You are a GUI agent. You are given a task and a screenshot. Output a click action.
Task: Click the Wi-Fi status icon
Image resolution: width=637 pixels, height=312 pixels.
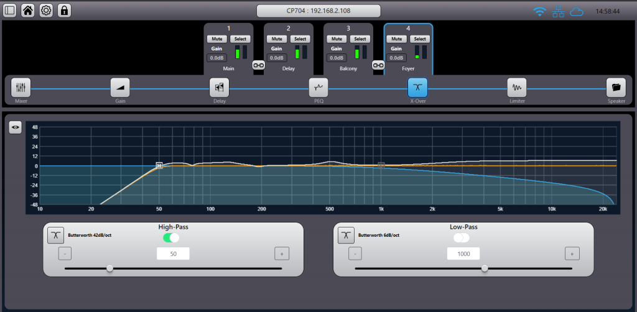(x=539, y=11)
